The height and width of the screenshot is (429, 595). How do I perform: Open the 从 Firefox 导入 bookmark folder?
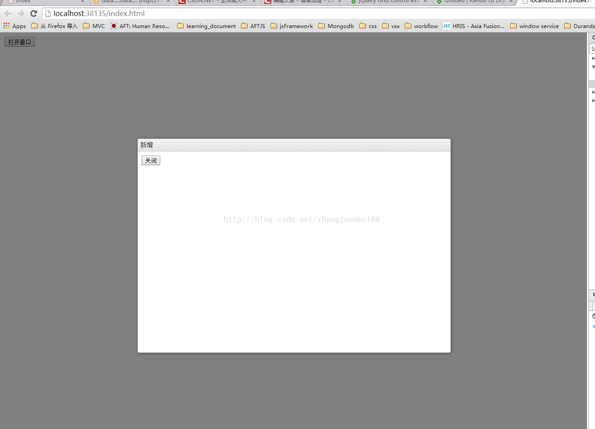54,26
